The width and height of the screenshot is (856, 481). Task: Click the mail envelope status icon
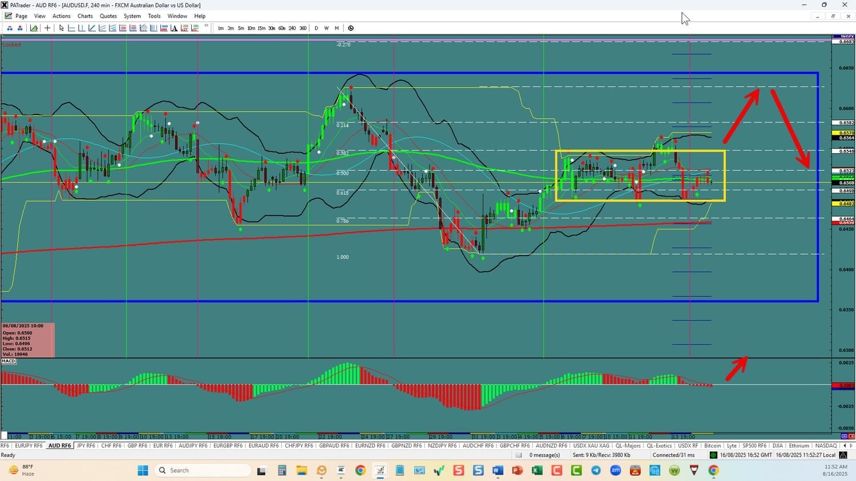click(x=519, y=455)
